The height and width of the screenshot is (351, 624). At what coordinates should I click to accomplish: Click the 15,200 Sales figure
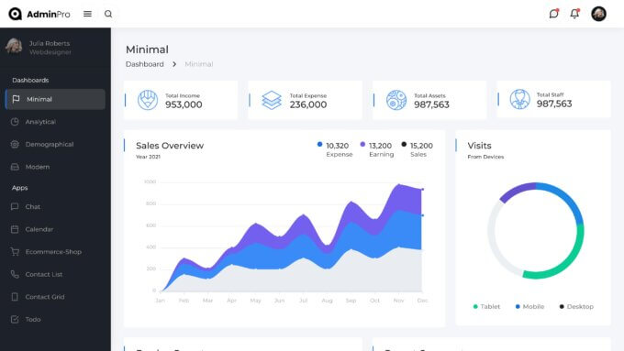pos(421,146)
